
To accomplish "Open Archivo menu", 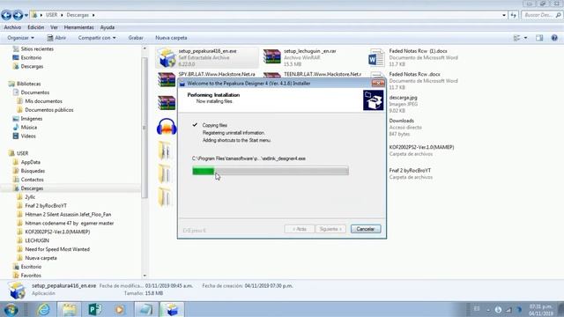I will (x=12, y=27).
